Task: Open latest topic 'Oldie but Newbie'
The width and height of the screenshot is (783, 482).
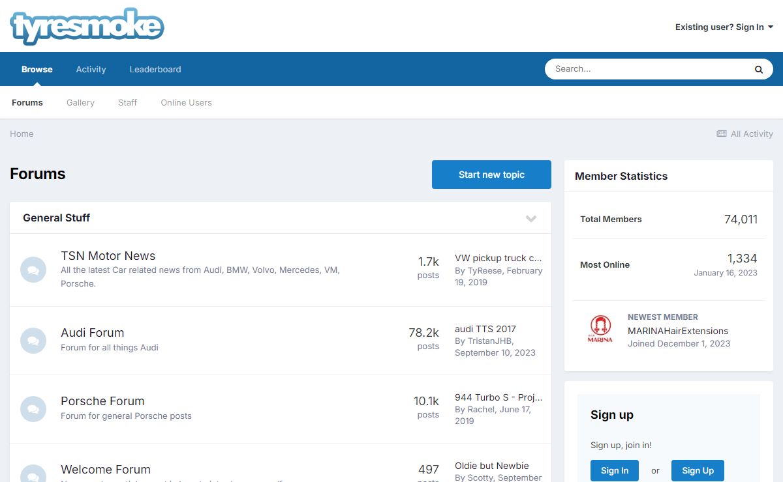Action: coord(492,466)
